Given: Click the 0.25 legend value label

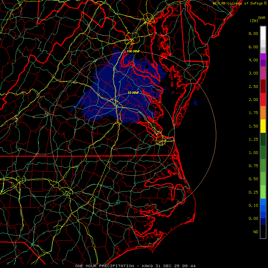Looking at the screenshot, I should click(253, 192).
